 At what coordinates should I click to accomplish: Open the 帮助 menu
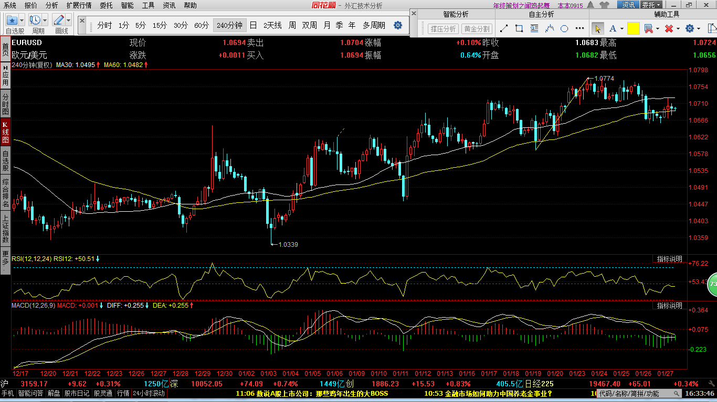(191, 5)
